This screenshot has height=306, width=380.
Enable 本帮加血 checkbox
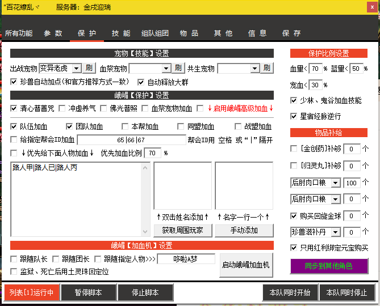[125, 126]
